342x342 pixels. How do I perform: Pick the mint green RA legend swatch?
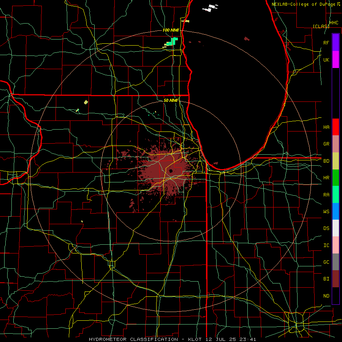[x=336, y=194]
